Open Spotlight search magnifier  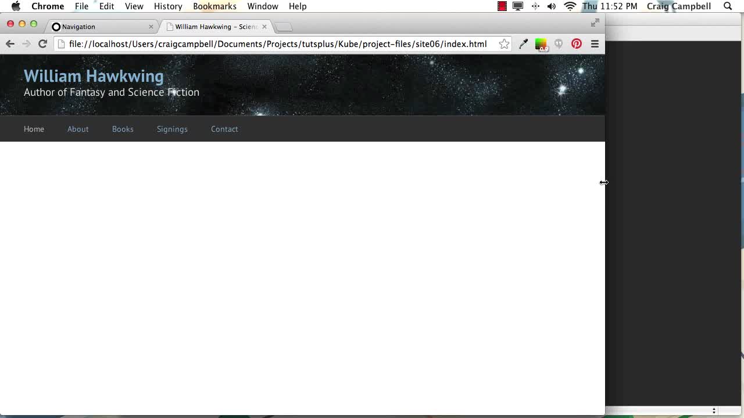[728, 6]
